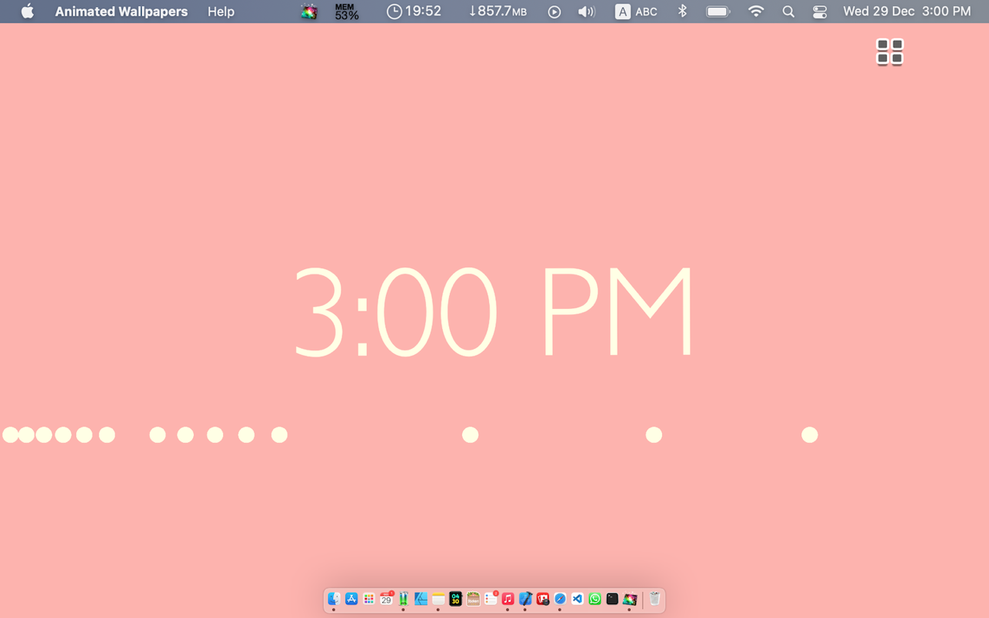Screen dimensions: 989x618
Task: Open the Help menu
Action: point(220,12)
